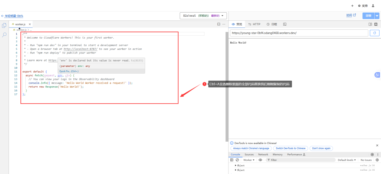The height and width of the screenshot is (174, 381).
Task: Open the terminal console icon tab
Action: [285, 24]
